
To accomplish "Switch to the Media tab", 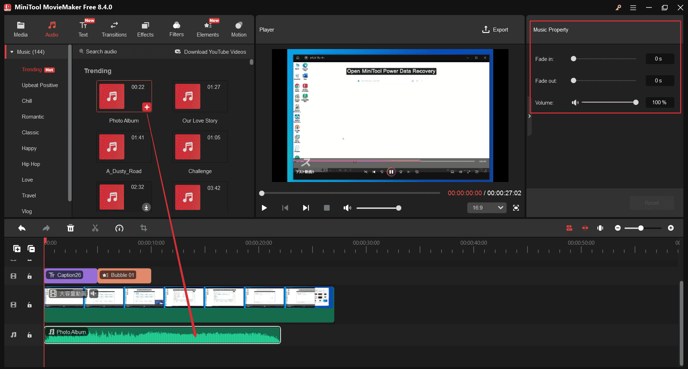I will point(20,29).
